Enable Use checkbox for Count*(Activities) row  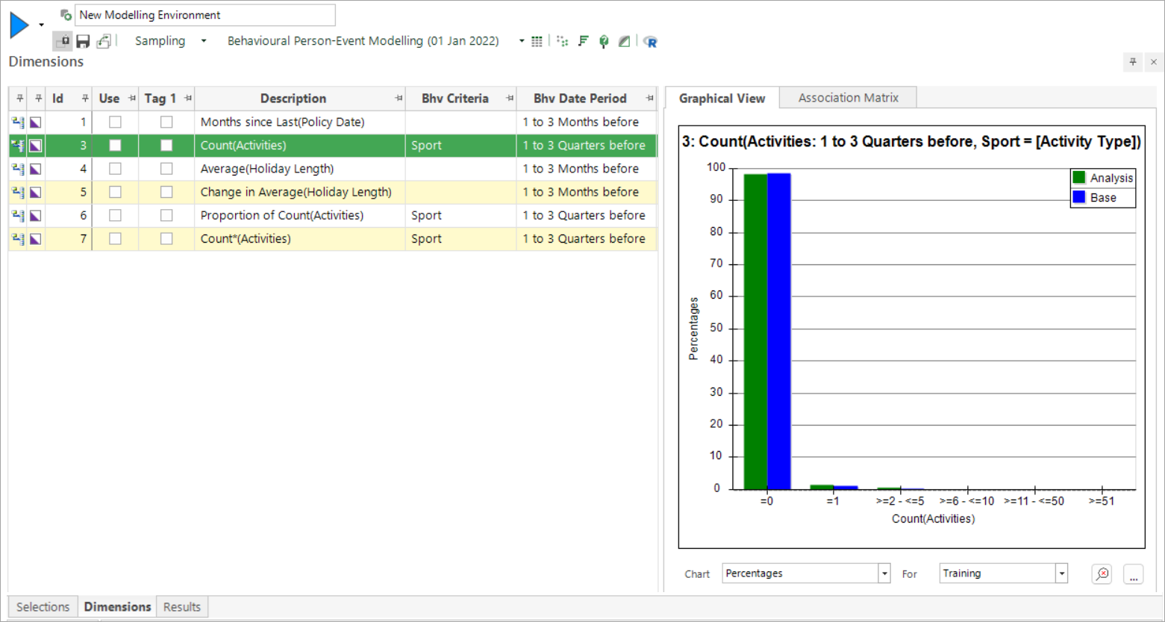115,239
